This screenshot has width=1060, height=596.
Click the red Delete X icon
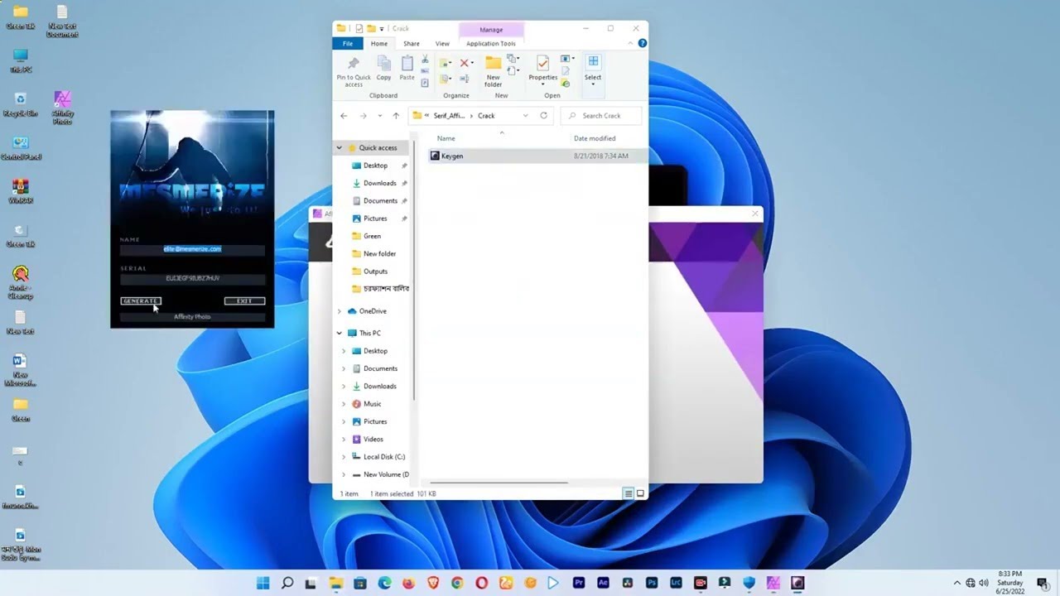(465, 63)
